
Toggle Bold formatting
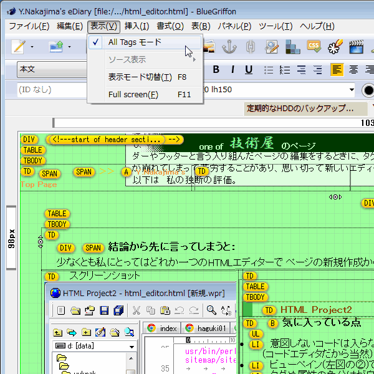coord(217,69)
